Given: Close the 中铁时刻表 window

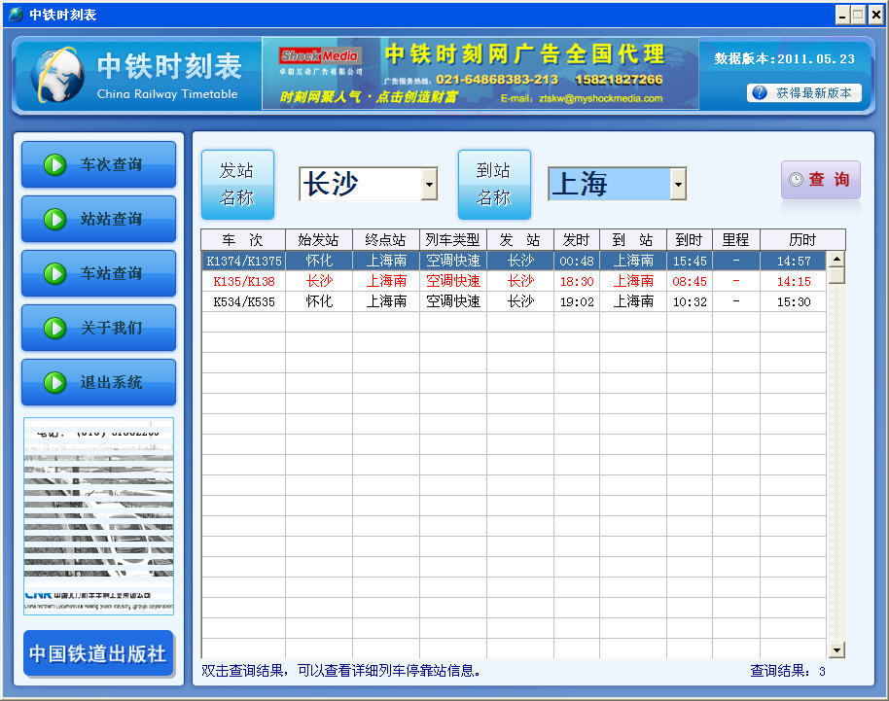Looking at the screenshot, I should (876, 15).
